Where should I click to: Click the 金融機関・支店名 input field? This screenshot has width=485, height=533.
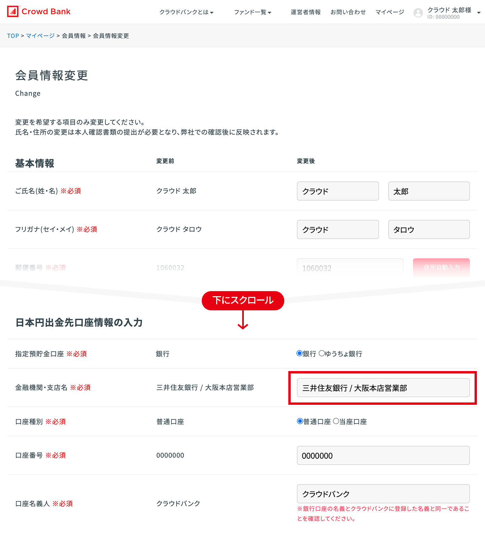pyautogui.click(x=383, y=388)
